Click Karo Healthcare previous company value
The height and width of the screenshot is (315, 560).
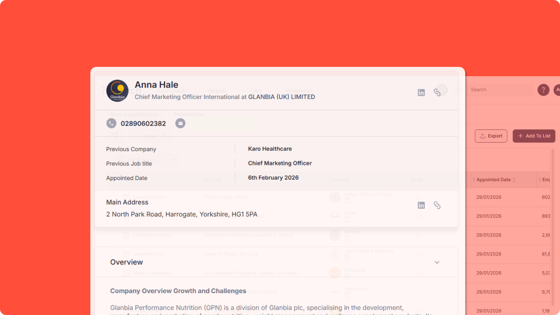pyautogui.click(x=270, y=149)
